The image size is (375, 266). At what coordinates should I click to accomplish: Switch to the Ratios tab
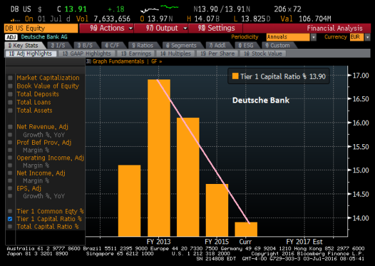(x=144, y=46)
